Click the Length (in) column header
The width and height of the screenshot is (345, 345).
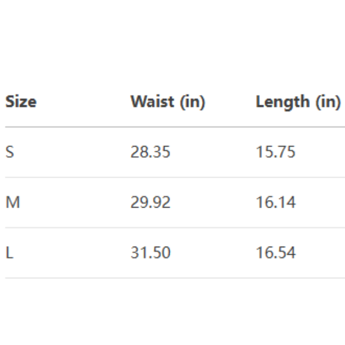(x=298, y=102)
